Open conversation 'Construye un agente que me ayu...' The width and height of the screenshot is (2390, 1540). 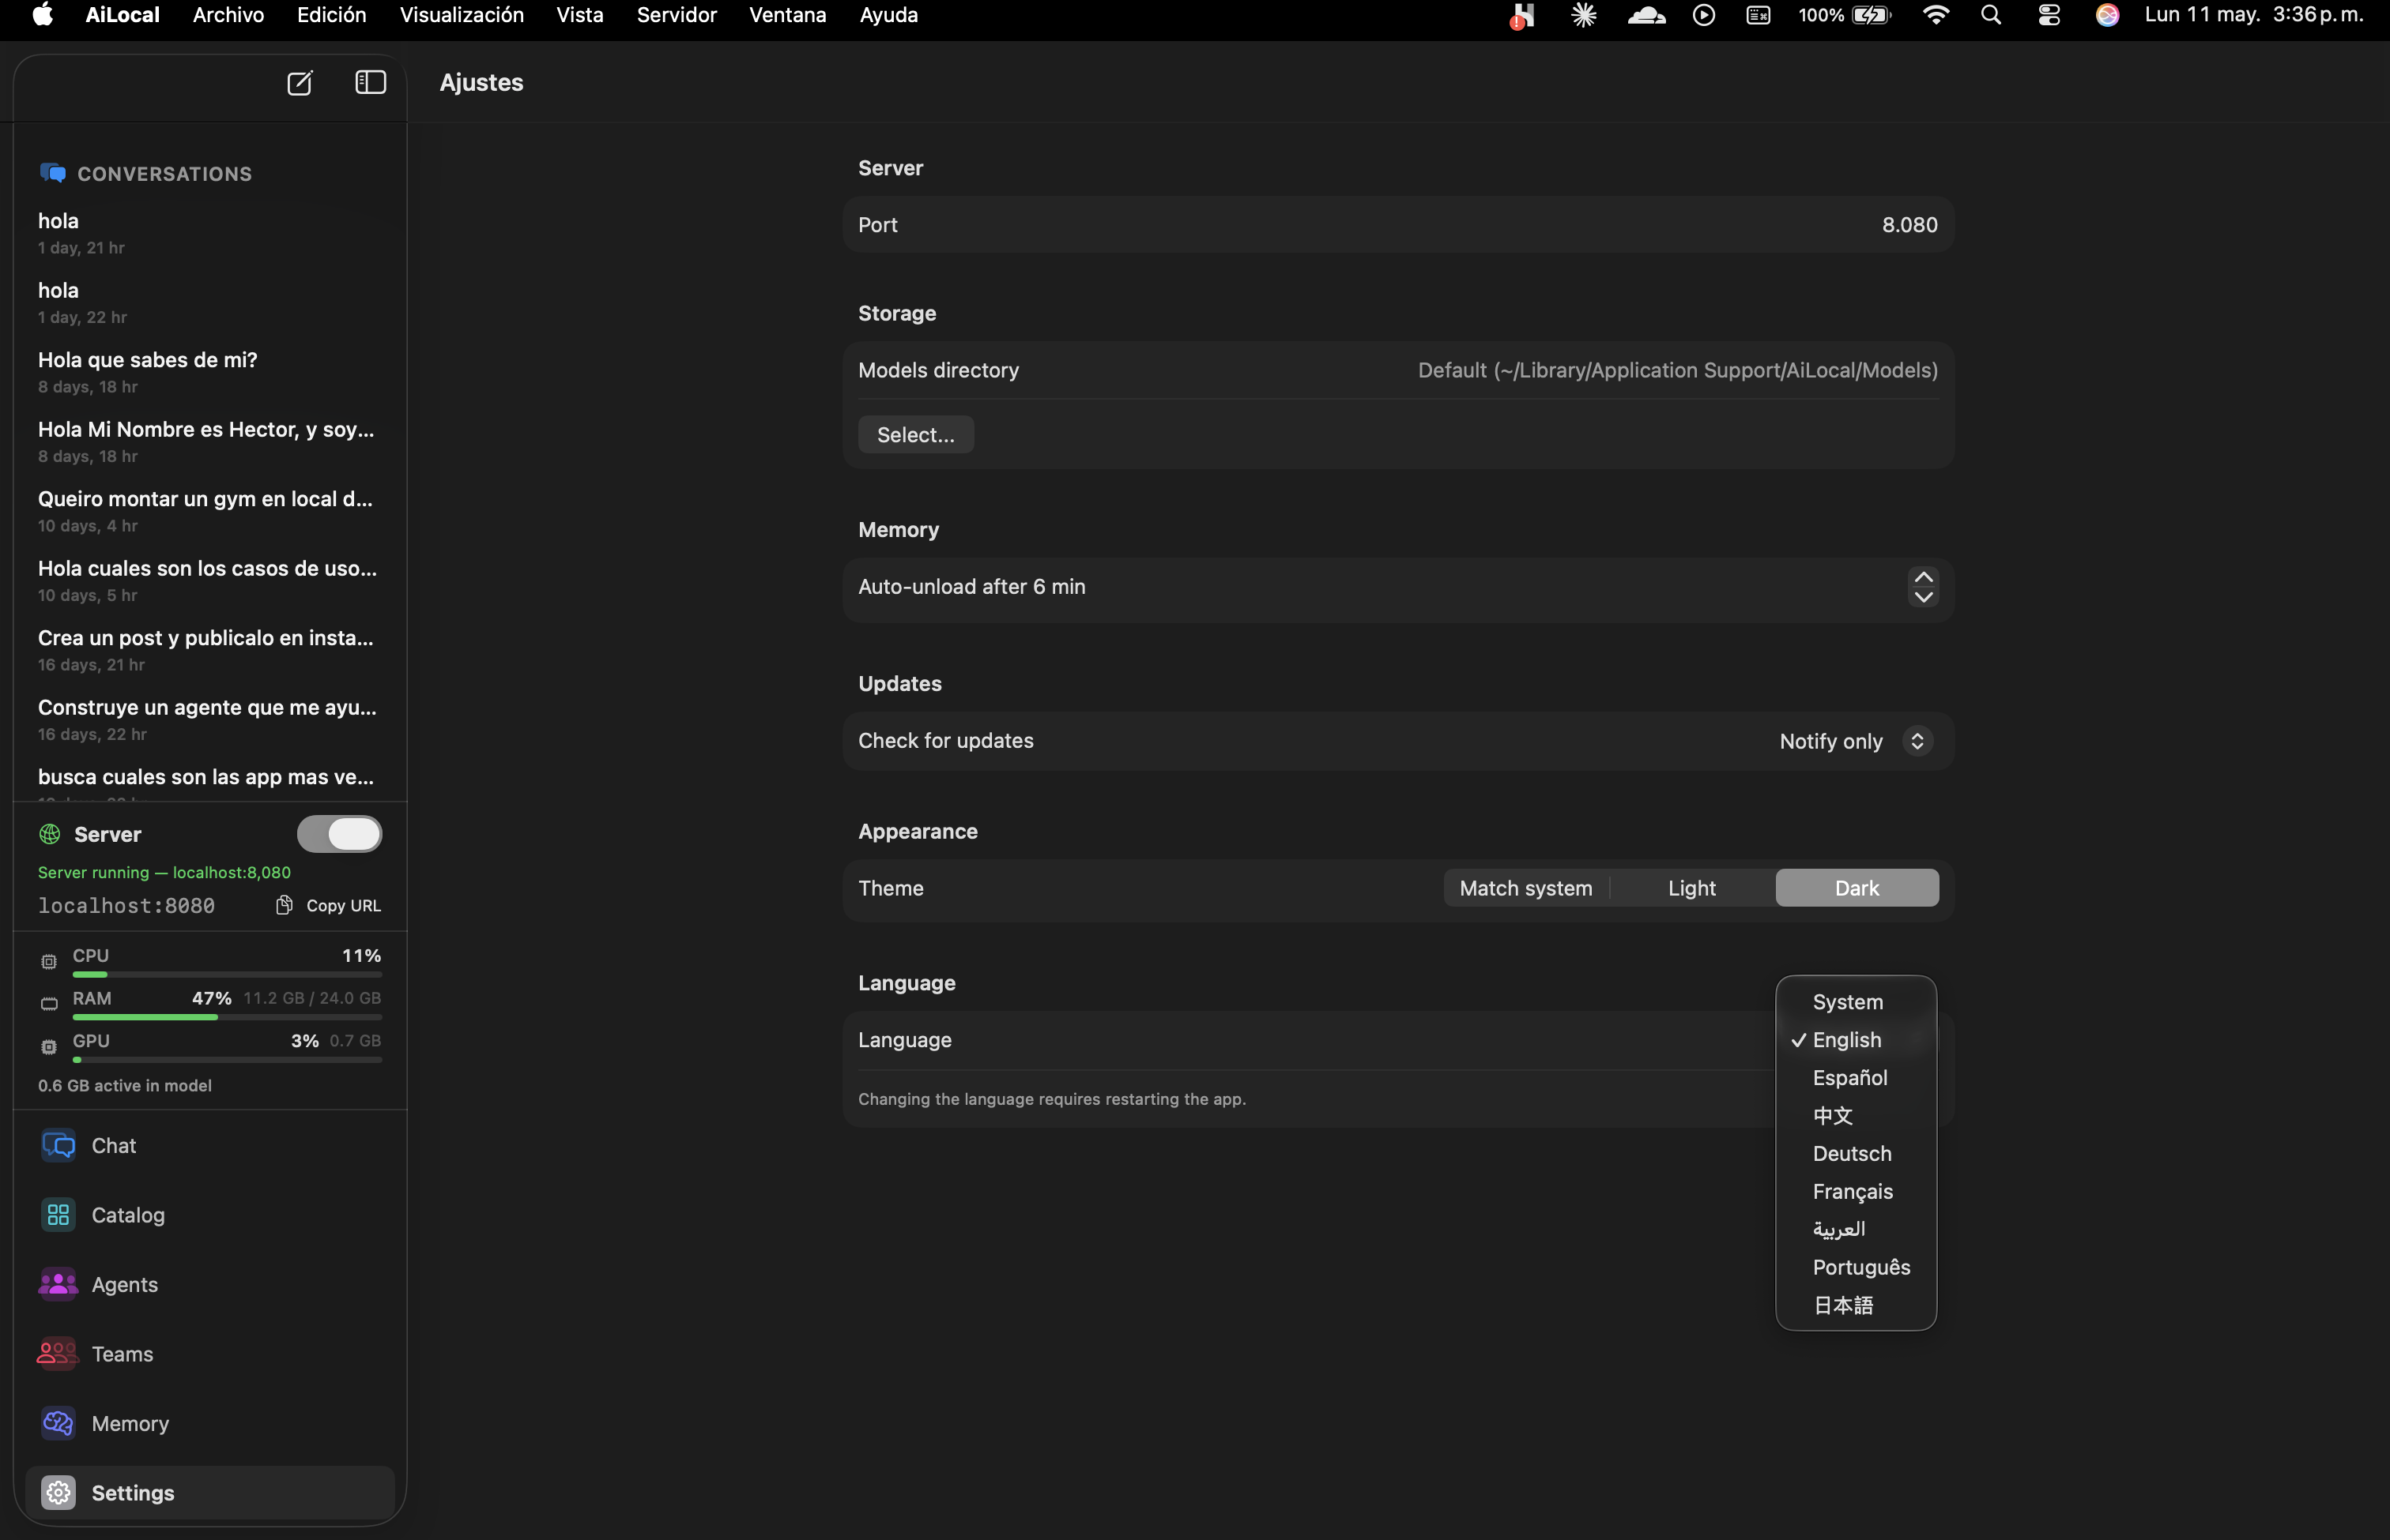click(x=210, y=719)
